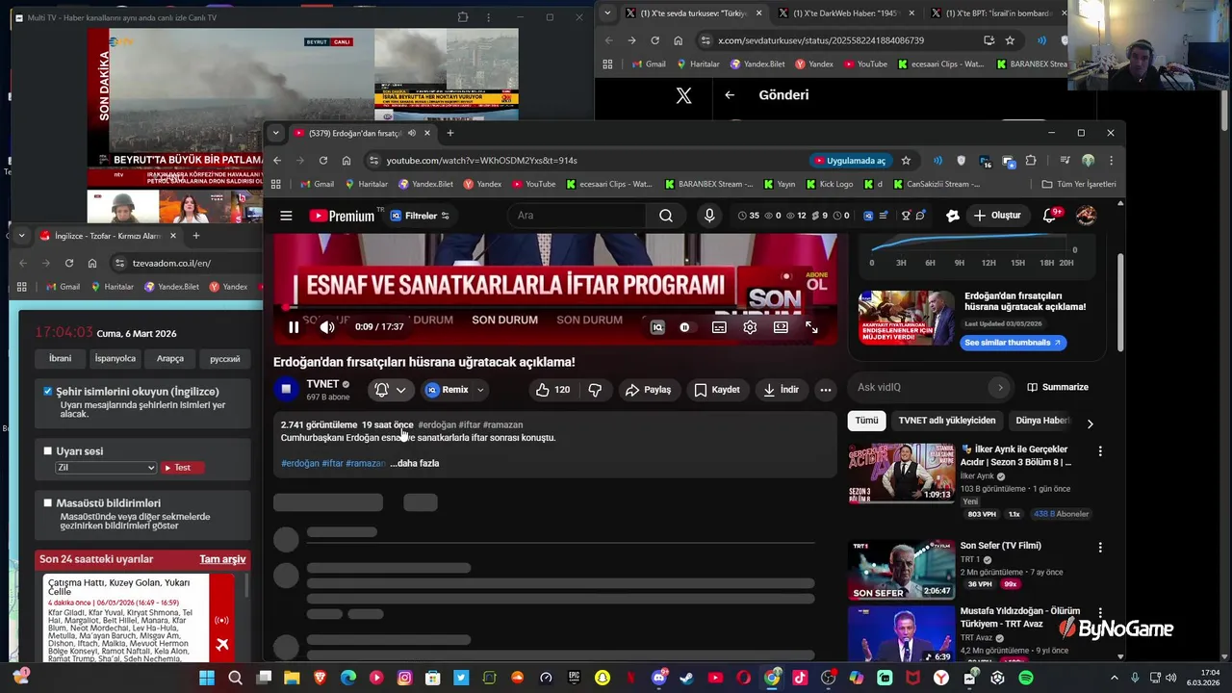Open the more actions three-dot menu

coord(826,390)
